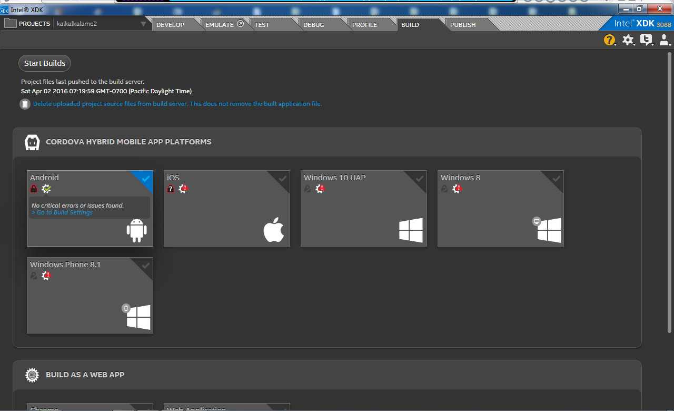Click the trash icon to delete uploaded files
674x411 pixels.
tap(25, 104)
